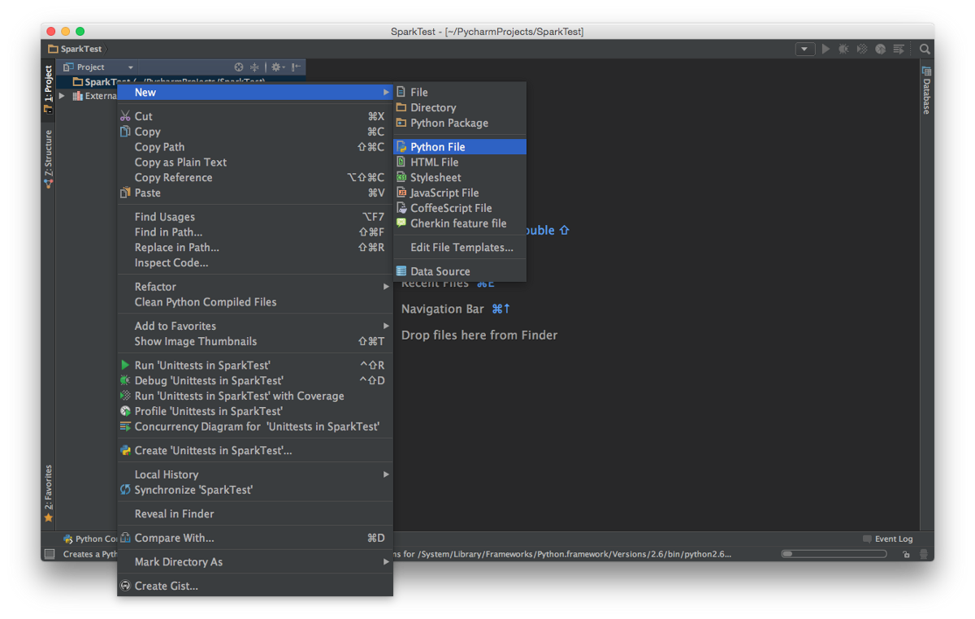This screenshot has width=975, height=619.
Task: Choose CoffeeScript File in New submenu
Action: (x=461, y=208)
